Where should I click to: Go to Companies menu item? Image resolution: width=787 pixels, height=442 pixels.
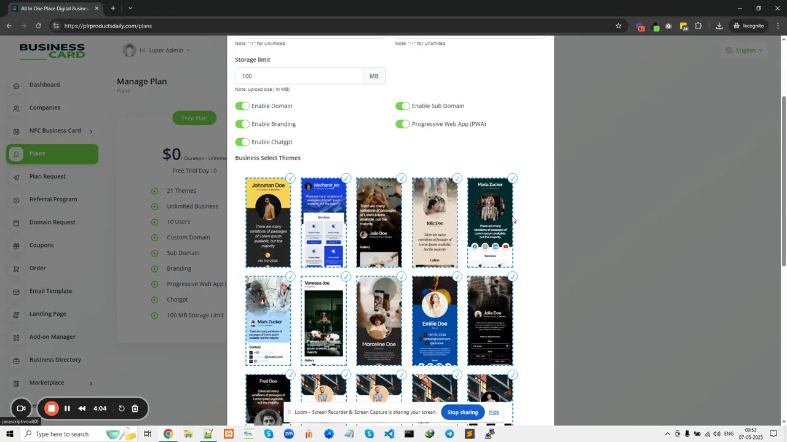pos(45,107)
